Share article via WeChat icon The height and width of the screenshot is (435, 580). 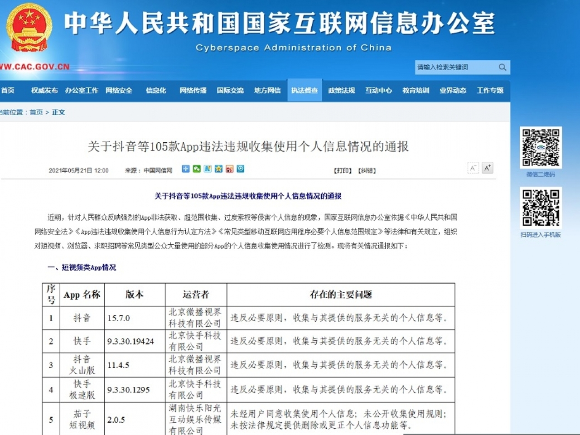pyautogui.click(x=197, y=169)
